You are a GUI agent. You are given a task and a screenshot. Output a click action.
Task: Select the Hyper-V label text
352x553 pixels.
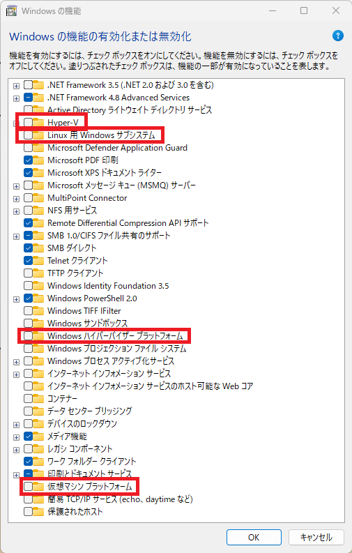pos(63,122)
